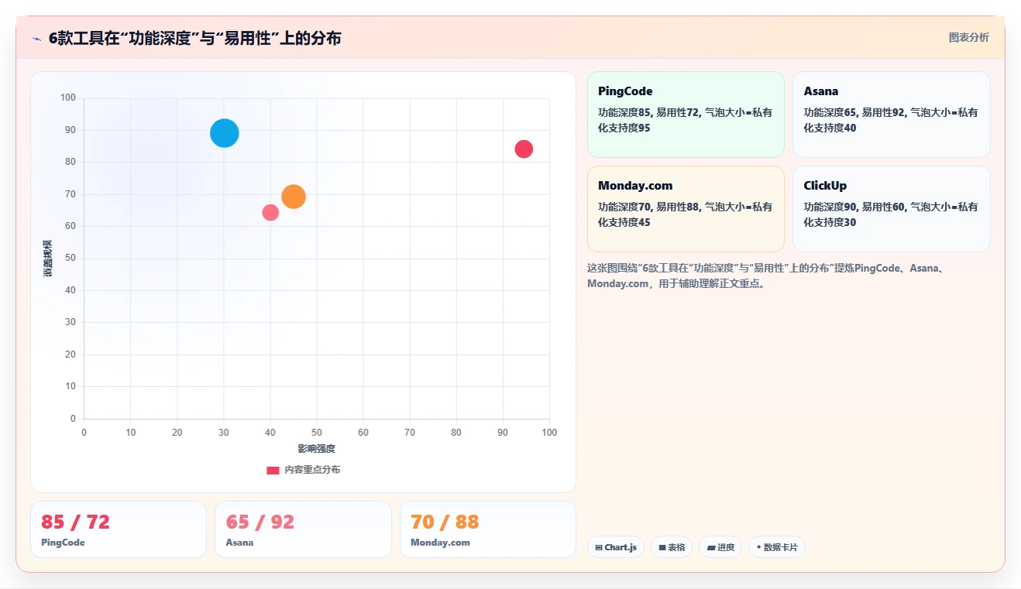Click the 图表分析 label
The width and height of the screenshot is (1021, 589).
point(969,37)
